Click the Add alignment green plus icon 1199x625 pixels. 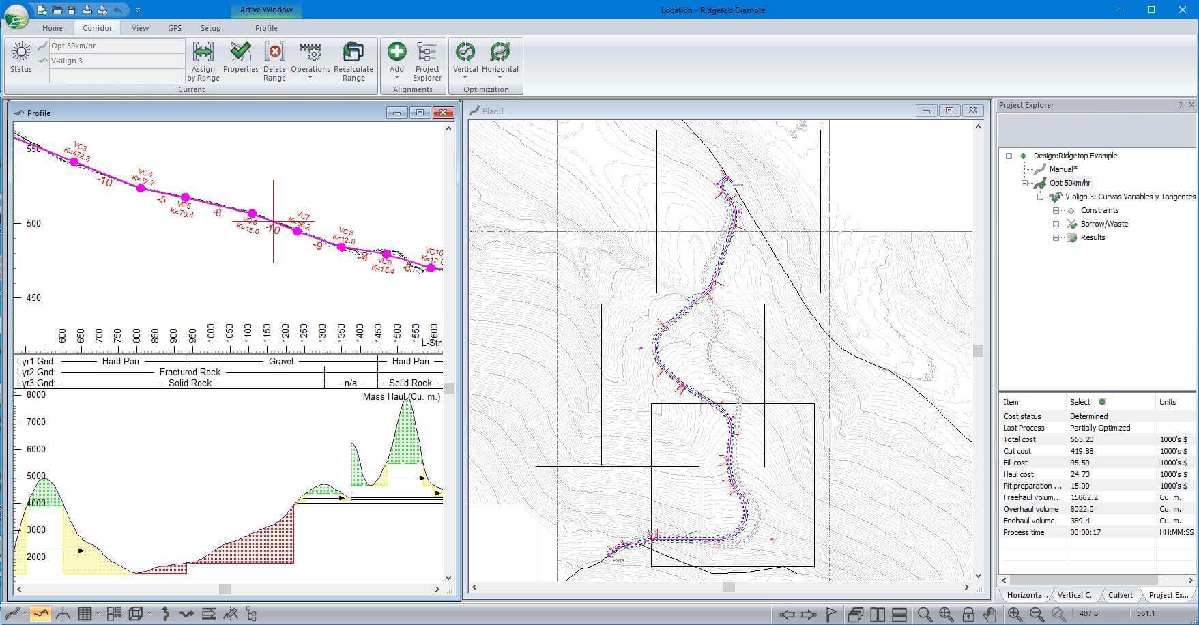pos(396,52)
